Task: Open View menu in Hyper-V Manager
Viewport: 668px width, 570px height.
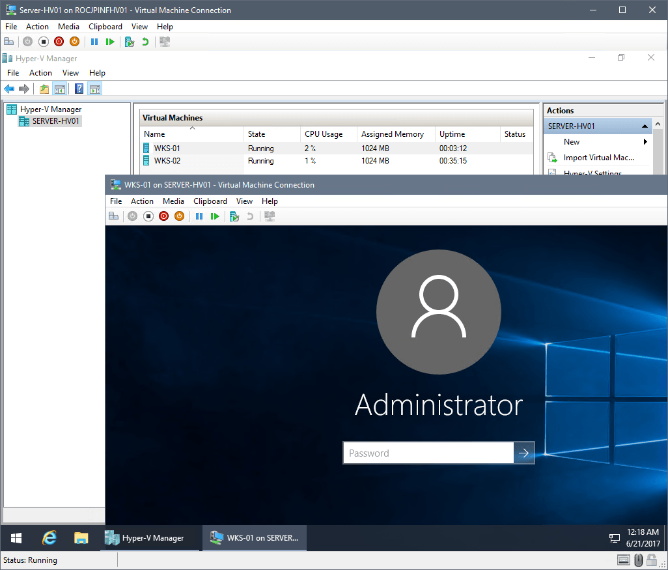Action: coord(71,73)
